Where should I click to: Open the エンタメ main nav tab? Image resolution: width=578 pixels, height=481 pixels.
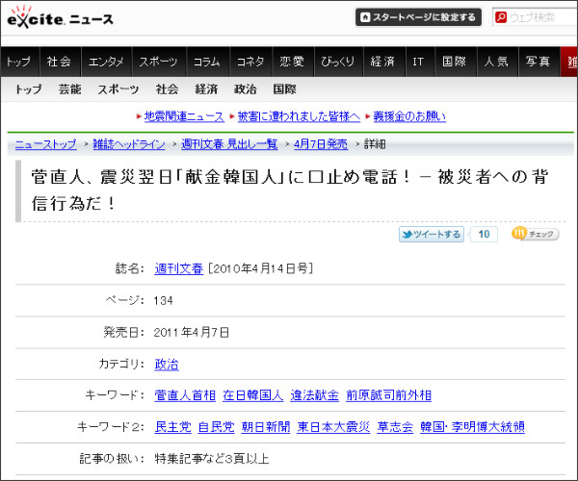[x=106, y=62]
